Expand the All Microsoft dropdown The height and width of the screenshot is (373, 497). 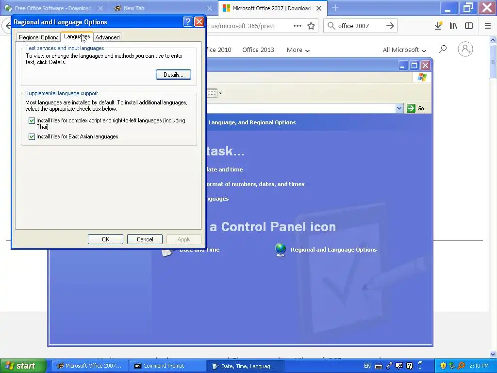pos(404,50)
